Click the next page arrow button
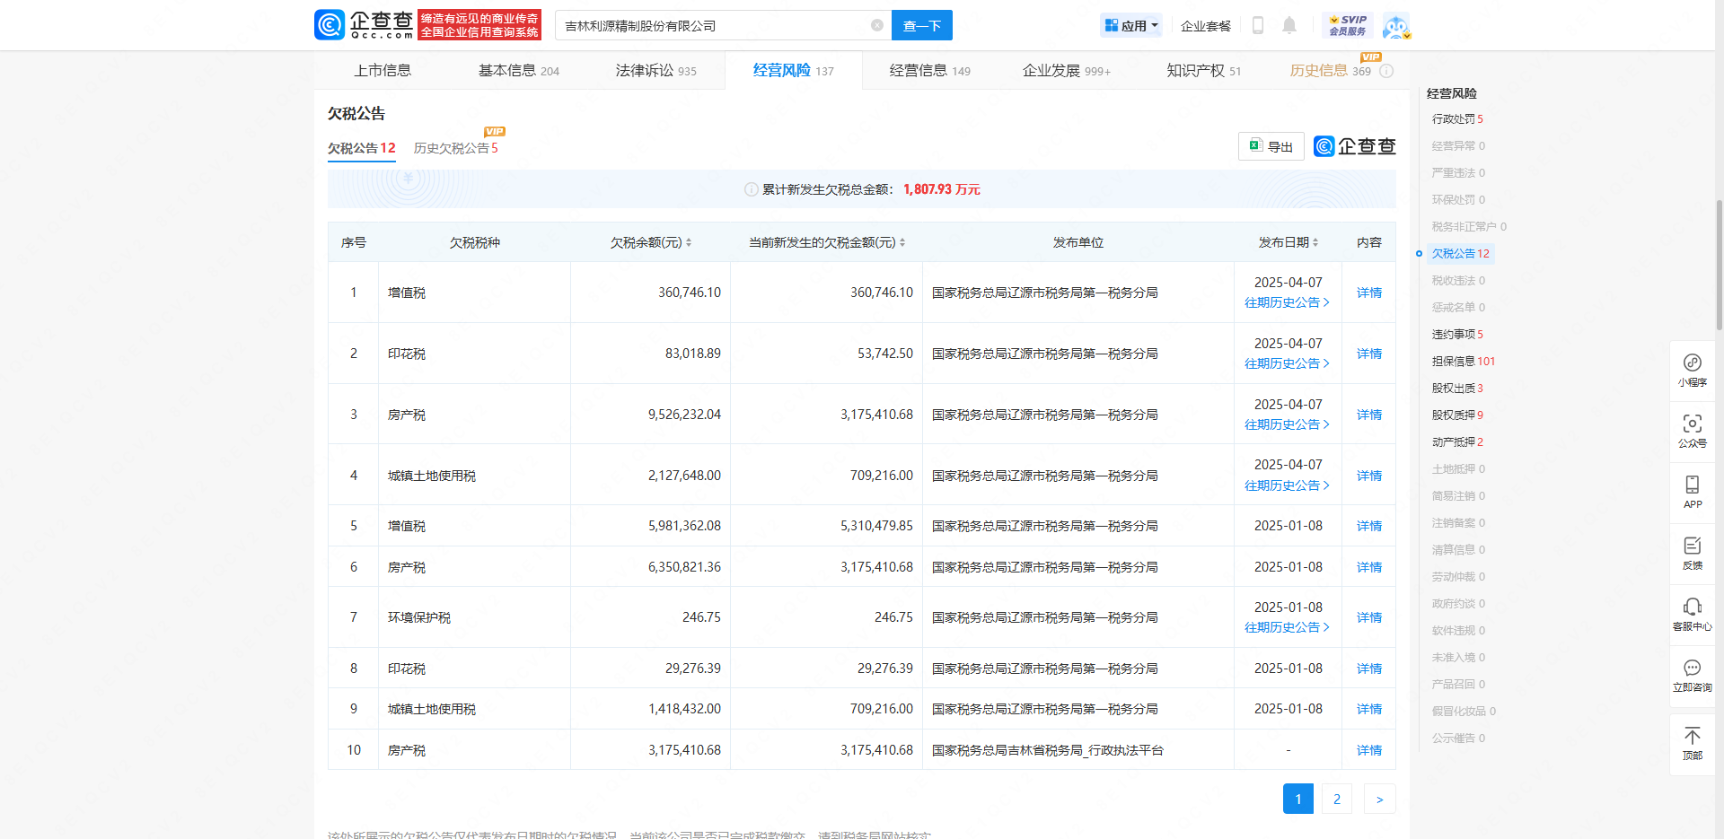The image size is (1724, 839). point(1380,799)
